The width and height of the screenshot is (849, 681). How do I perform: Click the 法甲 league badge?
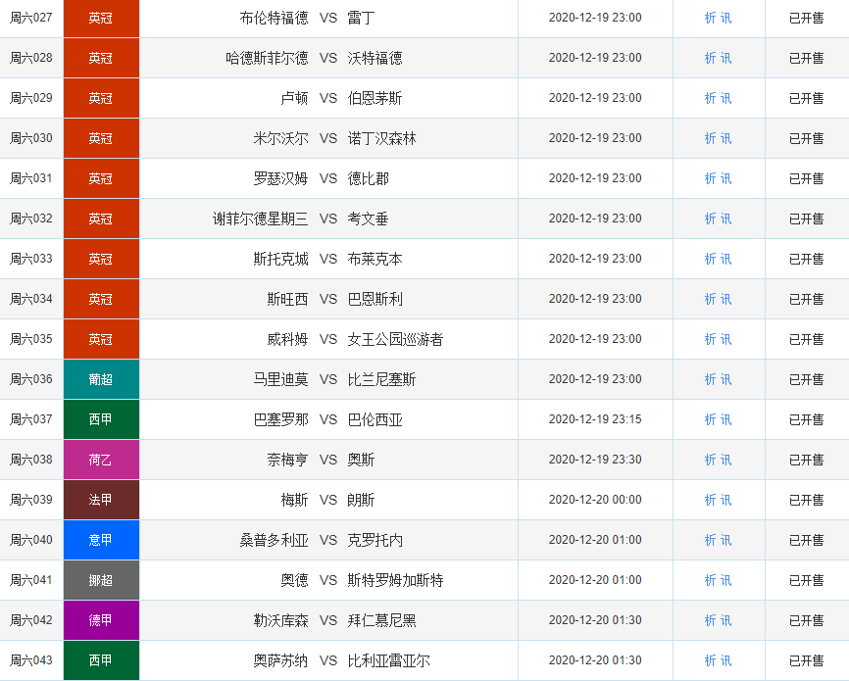click(x=101, y=500)
